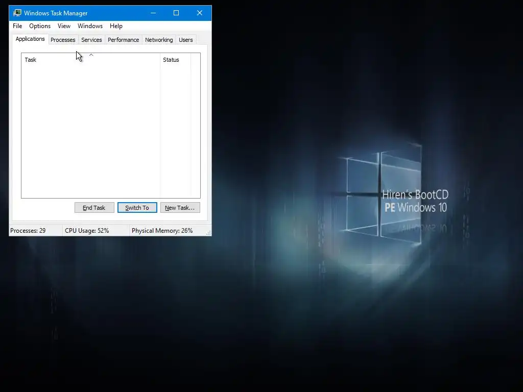523x392 pixels.
Task: Switch to the Processes tab
Action: click(63, 40)
